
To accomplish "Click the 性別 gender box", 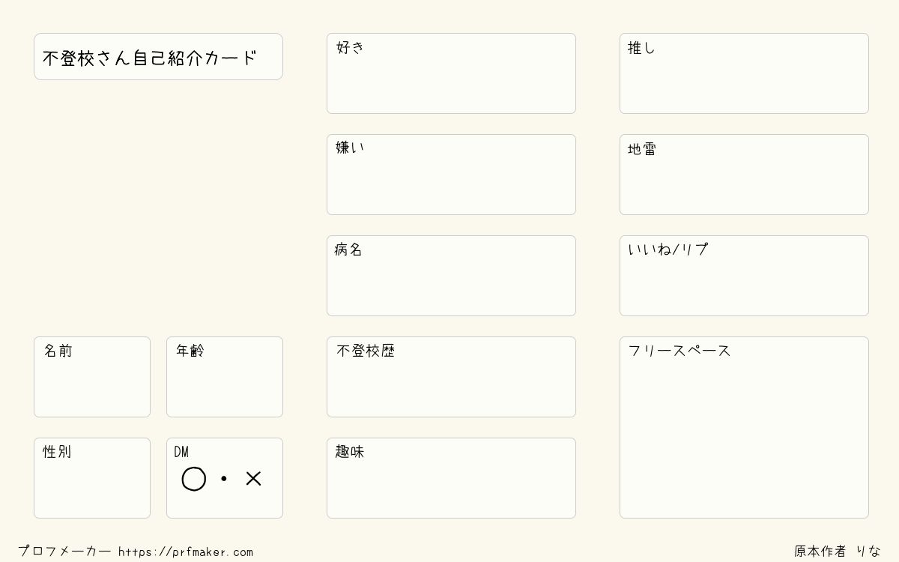I will pyautogui.click(x=92, y=478).
